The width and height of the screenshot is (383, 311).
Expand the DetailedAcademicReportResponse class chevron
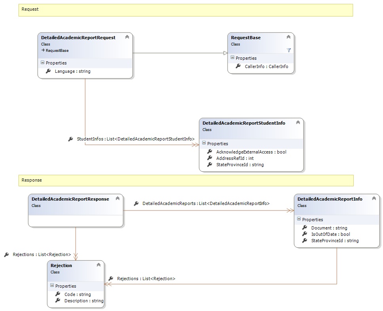(x=118, y=199)
